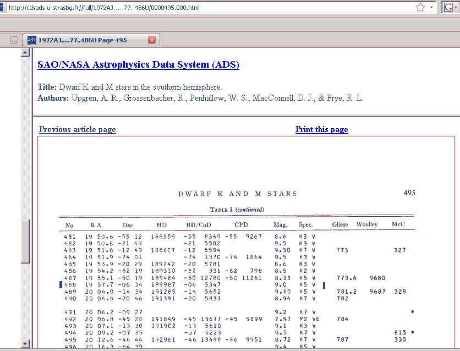
Task: Click the page number 495 on the scan
Action: click(409, 193)
